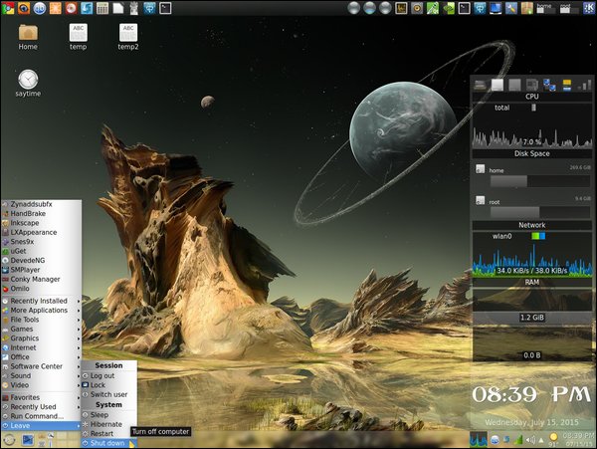This screenshot has height=449, width=597.
Task: Choose Sleep from System section
Action: [x=108, y=415]
